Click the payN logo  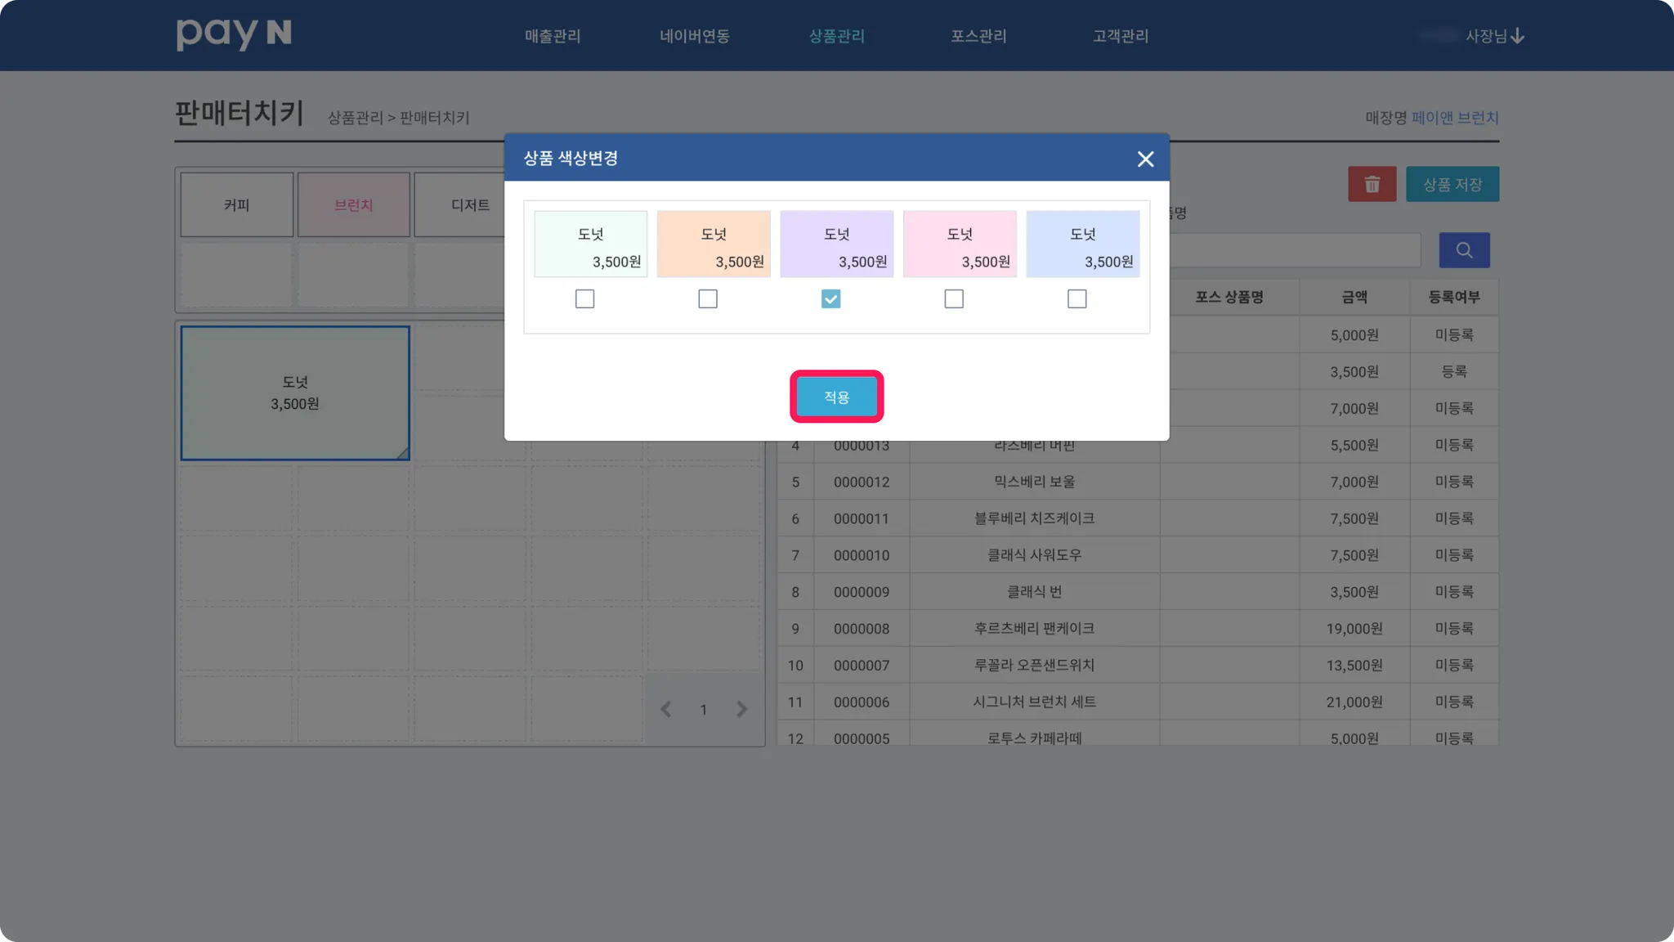coord(234,34)
